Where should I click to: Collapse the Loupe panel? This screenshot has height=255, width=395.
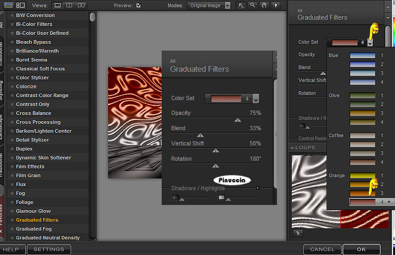coord(293,148)
